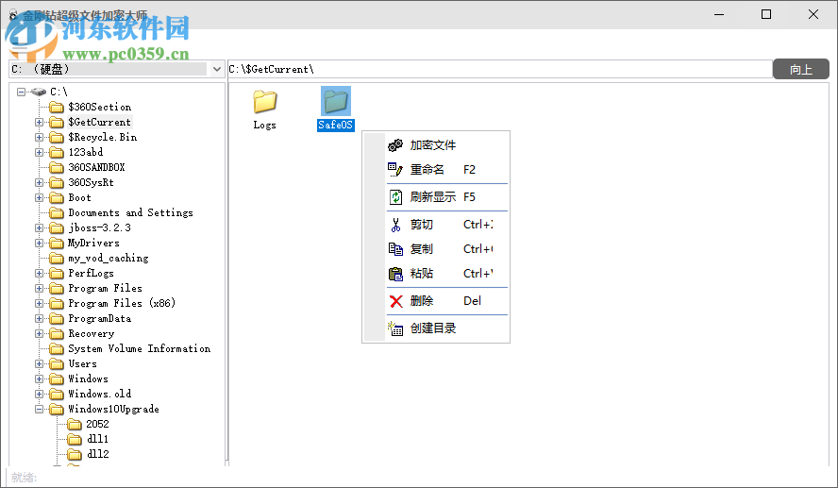The height and width of the screenshot is (488, 838).
Task: Click the new directory icon for 创建目录
Action: 395,328
